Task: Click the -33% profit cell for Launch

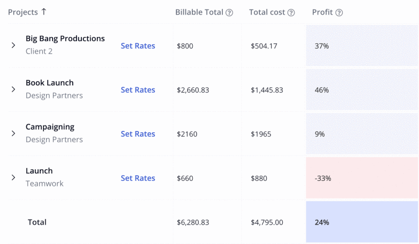Action: click(323, 178)
